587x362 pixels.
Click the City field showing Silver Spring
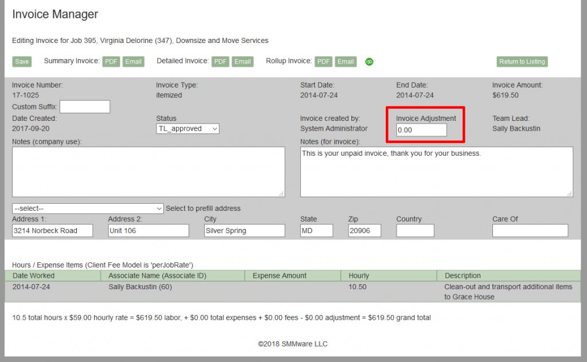click(244, 230)
